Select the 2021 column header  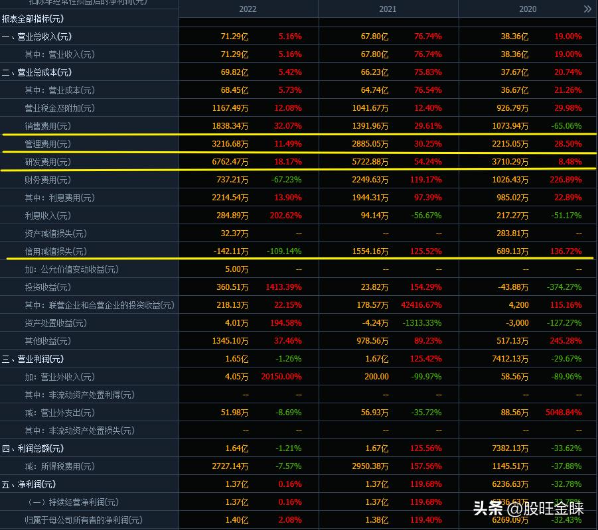click(388, 9)
